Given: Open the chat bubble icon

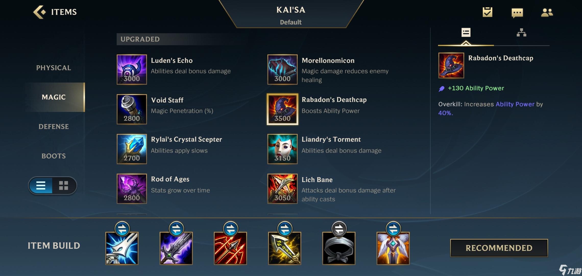Looking at the screenshot, I should click(x=517, y=13).
